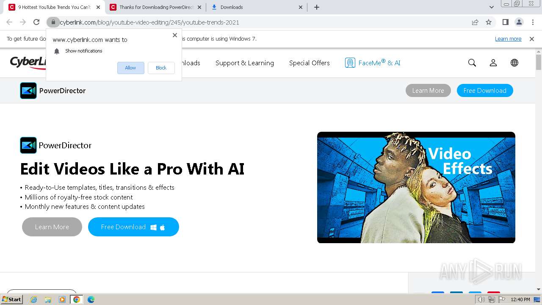Click the site lock icon in address bar

pos(53,22)
